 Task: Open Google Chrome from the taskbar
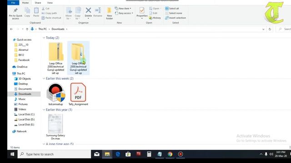[170, 154]
